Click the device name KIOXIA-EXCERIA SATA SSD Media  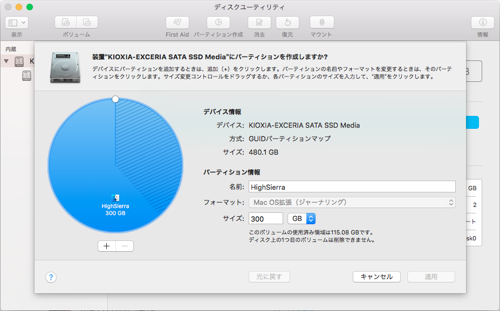tap(304, 125)
